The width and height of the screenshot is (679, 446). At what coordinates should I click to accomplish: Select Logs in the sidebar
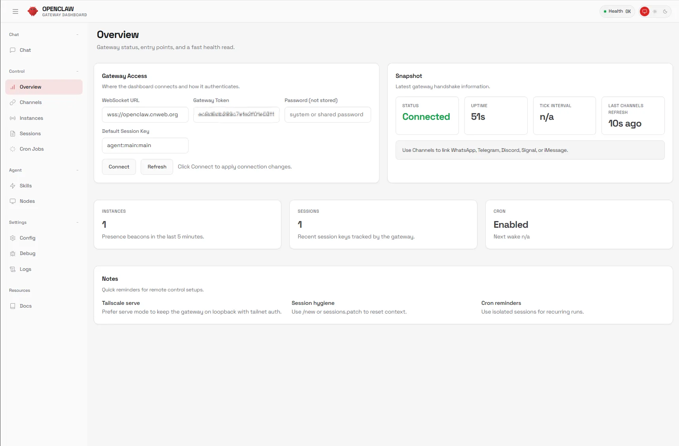25,269
